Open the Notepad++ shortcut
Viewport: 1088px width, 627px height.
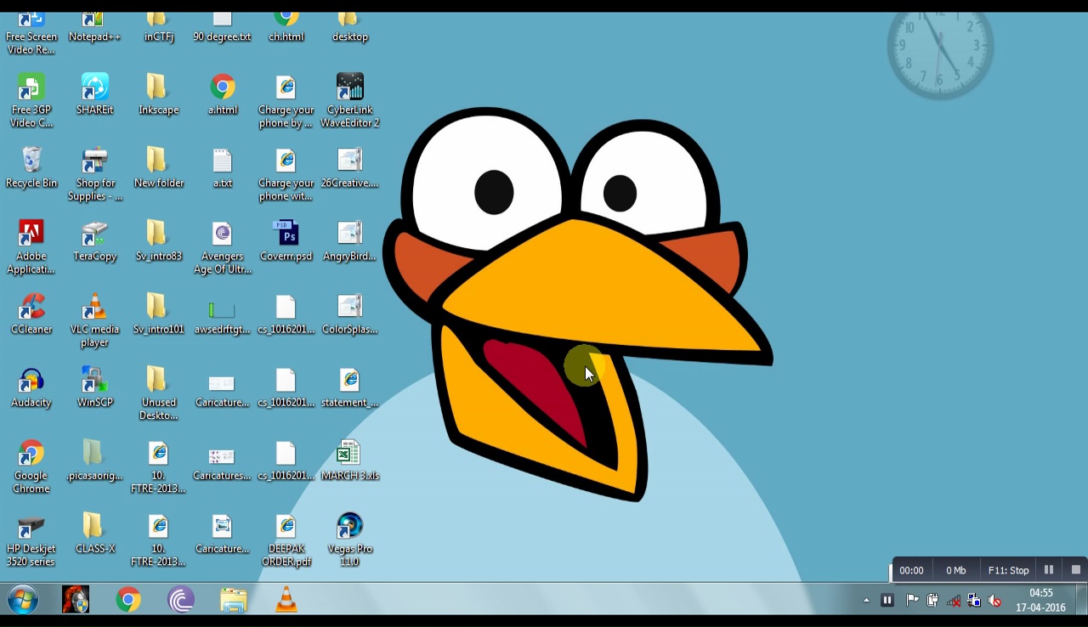tap(94, 28)
